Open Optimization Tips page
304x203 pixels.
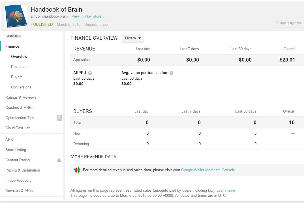(x=20, y=118)
